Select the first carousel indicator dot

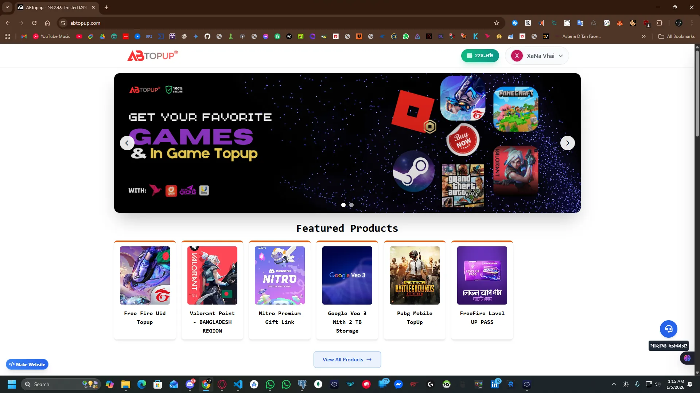pos(343,205)
